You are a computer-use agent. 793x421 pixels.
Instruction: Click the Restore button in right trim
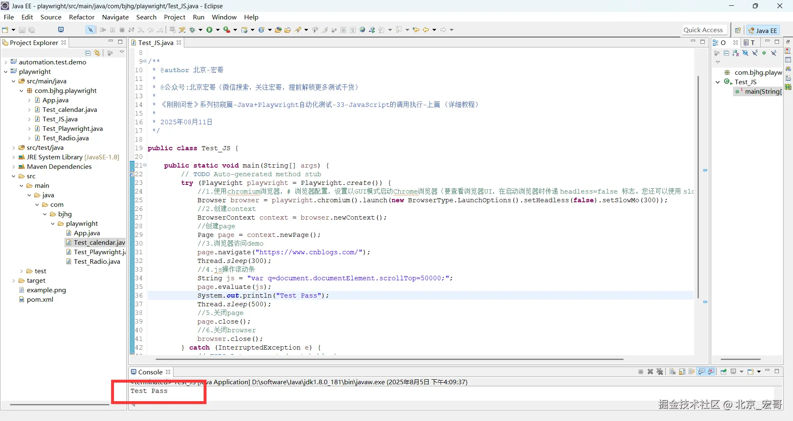788,42
